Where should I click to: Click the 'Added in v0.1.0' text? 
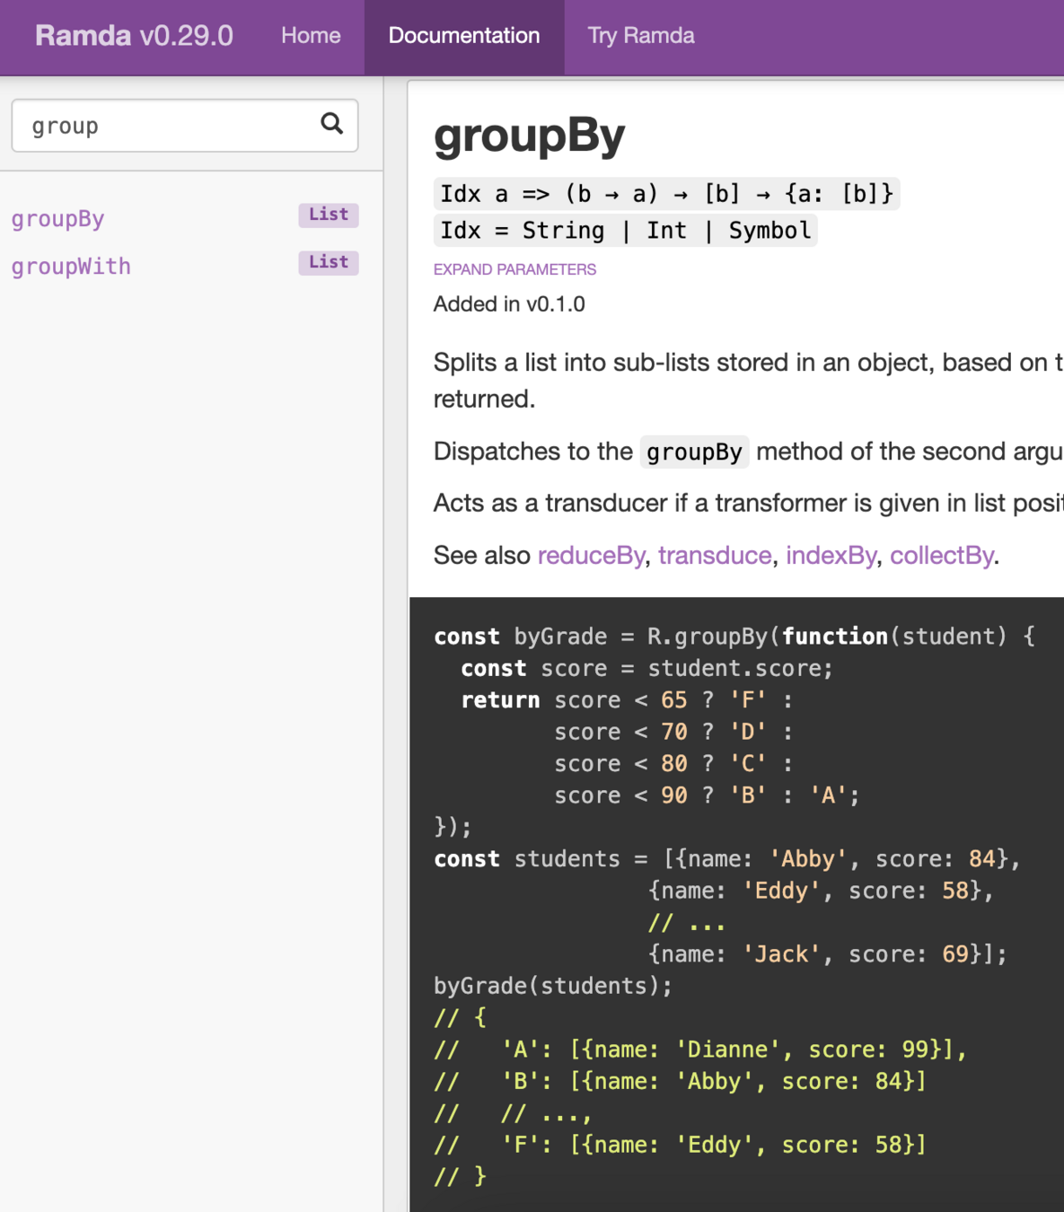[x=509, y=304]
